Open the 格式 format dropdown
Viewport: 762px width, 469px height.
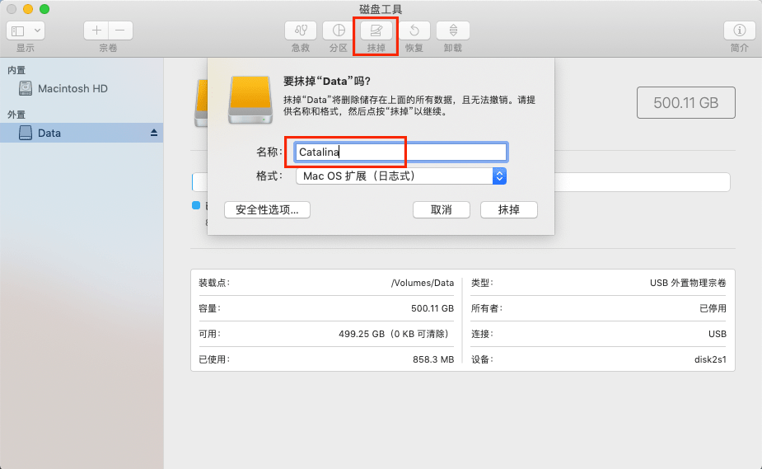pyautogui.click(x=400, y=176)
